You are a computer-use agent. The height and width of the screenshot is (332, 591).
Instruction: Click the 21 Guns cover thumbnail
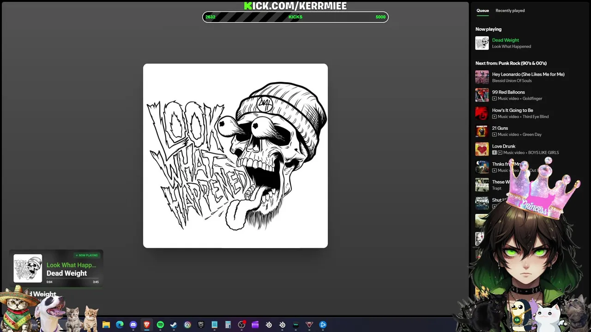point(482,131)
